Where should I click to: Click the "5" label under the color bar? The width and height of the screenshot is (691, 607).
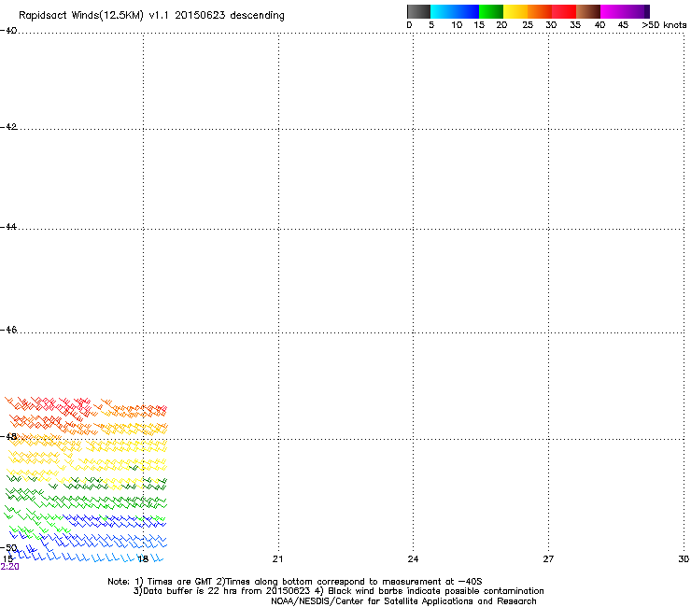point(431,25)
